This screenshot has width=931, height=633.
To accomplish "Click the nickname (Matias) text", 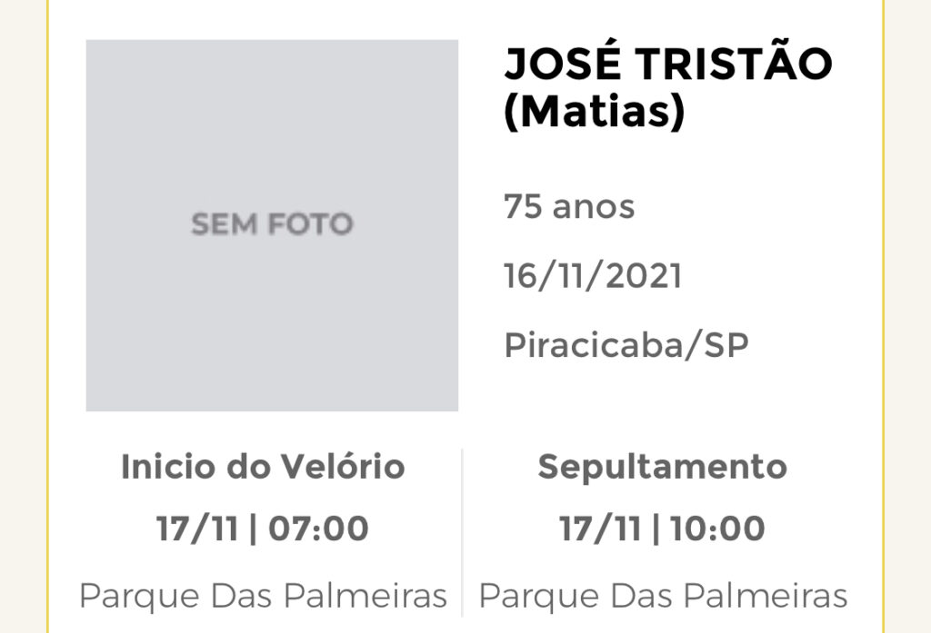I will pyautogui.click(x=595, y=112).
